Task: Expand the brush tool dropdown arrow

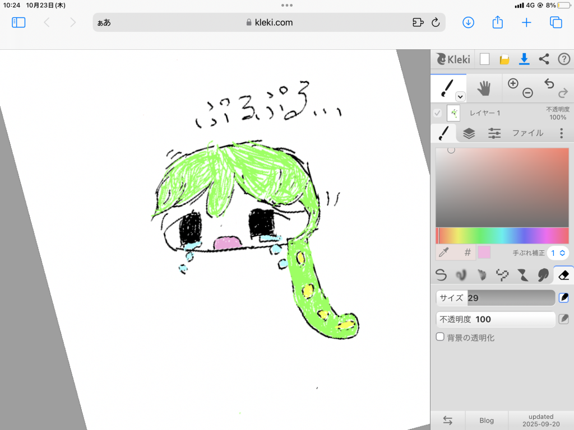Action: (x=460, y=96)
